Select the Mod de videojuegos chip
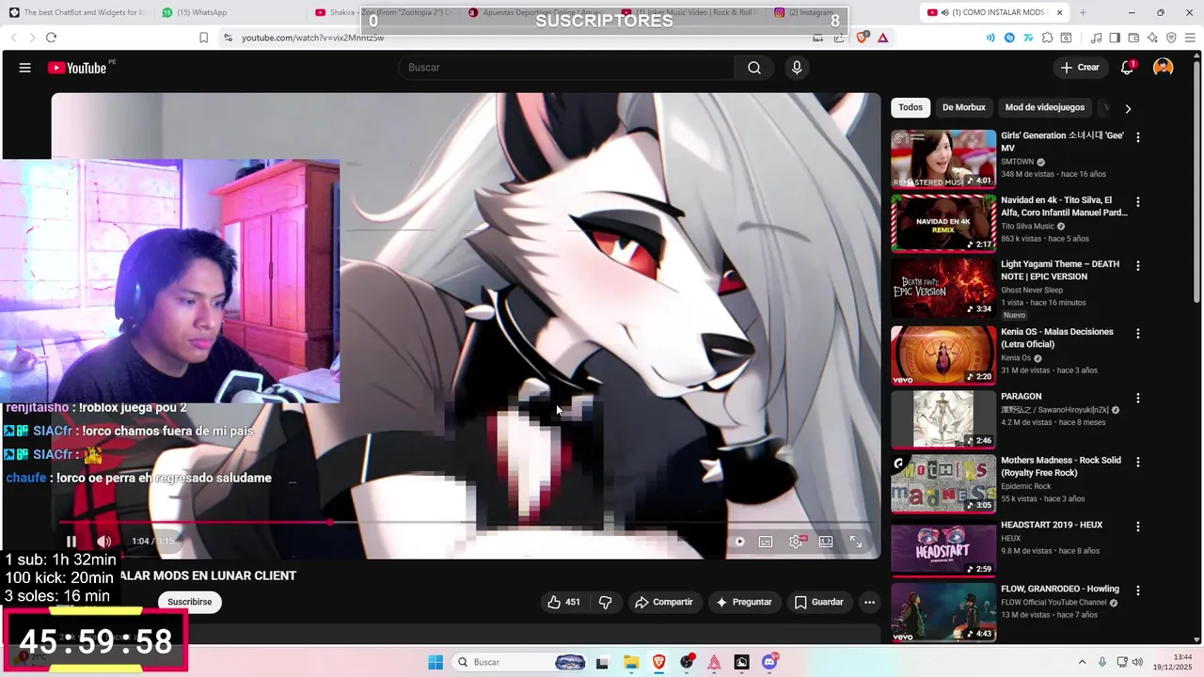 pyautogui.click(x=1045, y=107)
